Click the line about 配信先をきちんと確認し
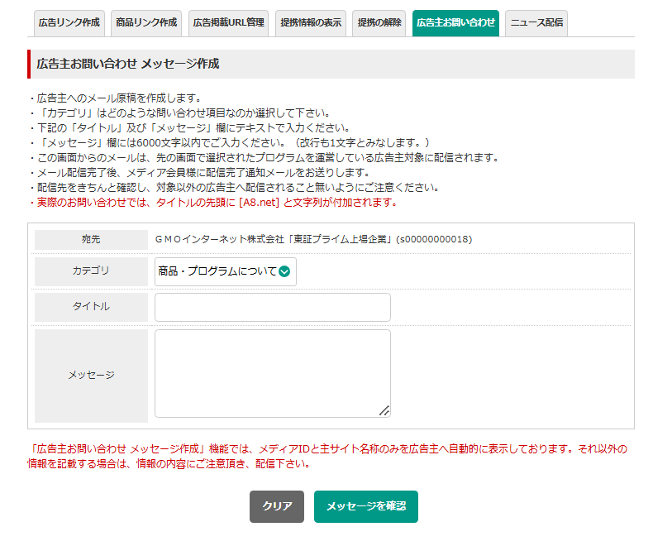This screenshot has height=546, width=672. coord(235,188)
